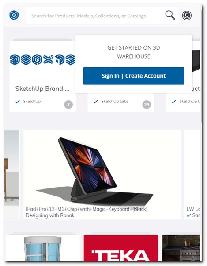This screenshot has height=266, width=207.
Task: Open the SketchUp author link
Action: 32,101
